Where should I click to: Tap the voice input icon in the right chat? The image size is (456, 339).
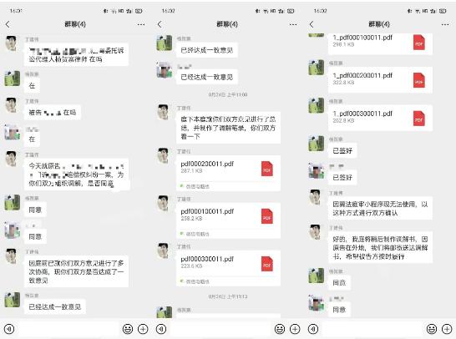(313, 329)
